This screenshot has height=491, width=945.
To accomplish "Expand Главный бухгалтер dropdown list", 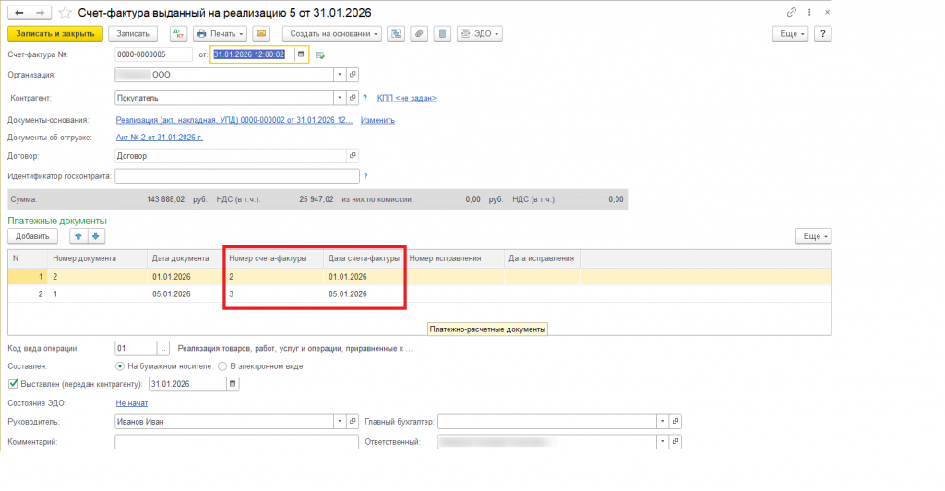I will pyautogui.click(x=663, y=422).
